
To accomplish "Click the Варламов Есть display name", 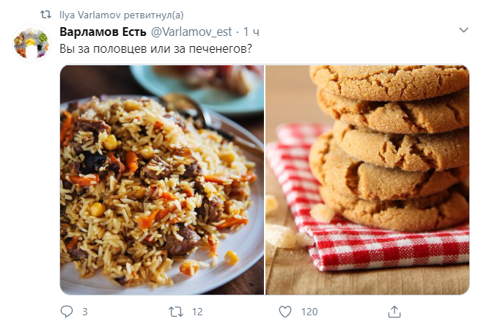I will pyautogui.click(x=103, y=32).
